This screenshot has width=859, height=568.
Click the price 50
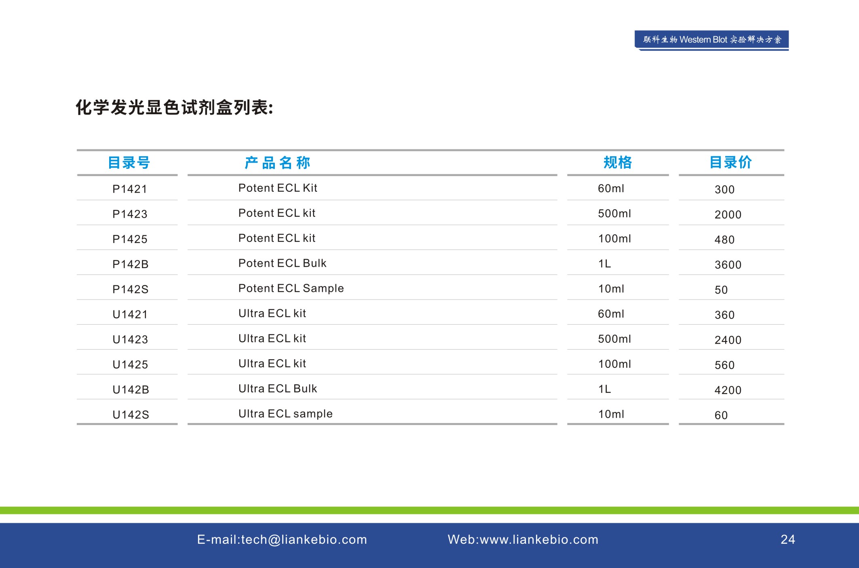pyautogui.click(x=721, y=289)
